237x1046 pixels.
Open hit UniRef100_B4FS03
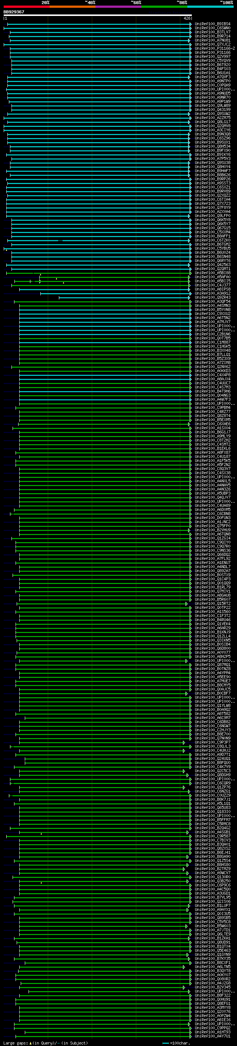[x=212, y=69]
